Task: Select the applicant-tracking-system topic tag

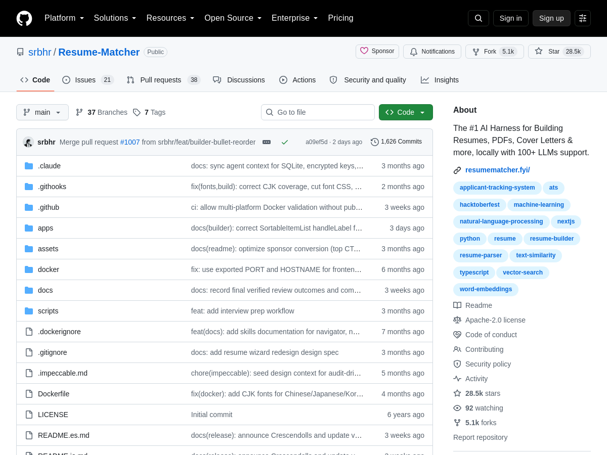Action: click(497, 188)
